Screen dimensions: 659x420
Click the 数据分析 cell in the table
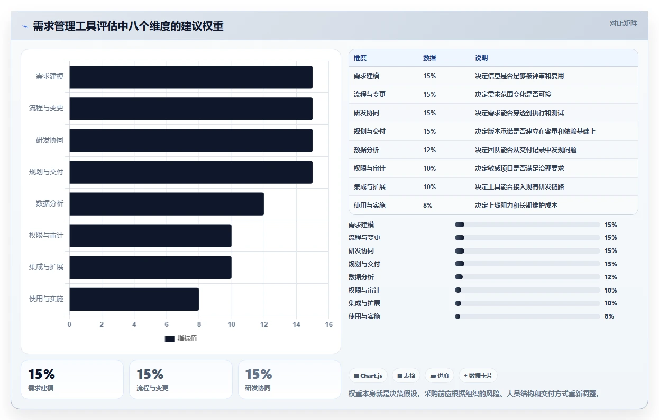[367, 150]
